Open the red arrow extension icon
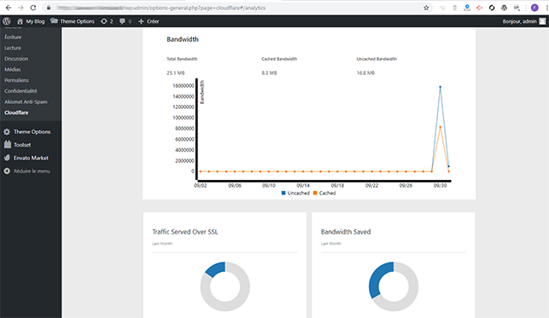The width and height of the screenshot is (549, 318). pyautogui.click(x=479, y=8)
